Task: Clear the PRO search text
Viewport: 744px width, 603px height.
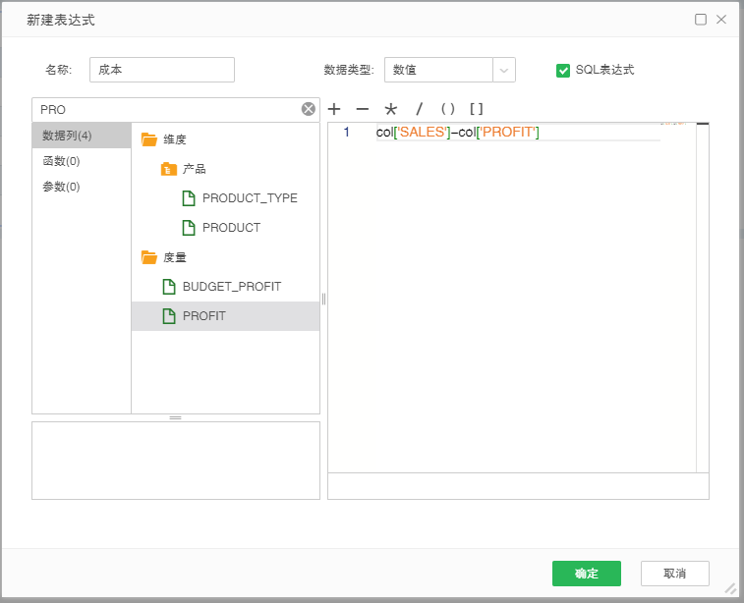Action: [x=309, y=109]
